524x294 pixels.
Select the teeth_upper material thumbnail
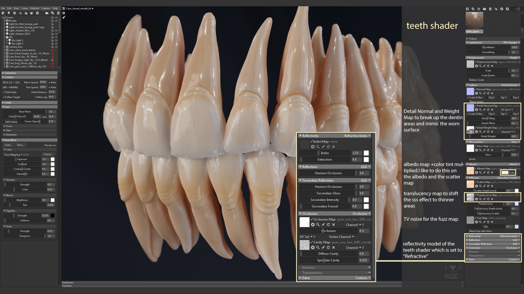(x=474, y=22)
